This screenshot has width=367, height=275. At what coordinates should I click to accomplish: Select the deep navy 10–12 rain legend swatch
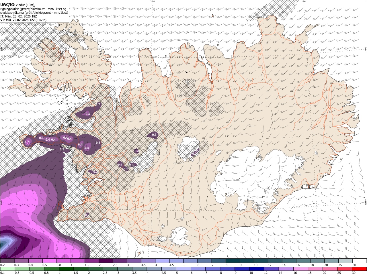pos(256,269)
